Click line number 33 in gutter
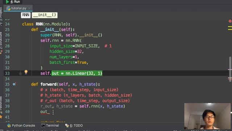The image size is (232, 131). (7, 74)
